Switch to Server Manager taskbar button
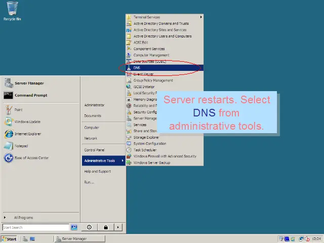This screenshot has width=324, height=243. [80, 239]
